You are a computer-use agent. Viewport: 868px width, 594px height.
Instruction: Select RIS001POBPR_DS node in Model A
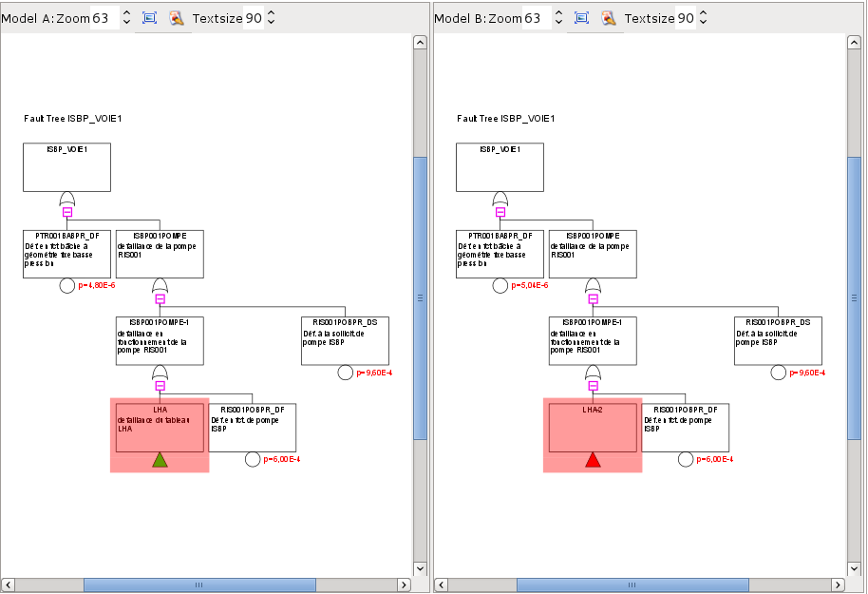click(x=345, y=341)
